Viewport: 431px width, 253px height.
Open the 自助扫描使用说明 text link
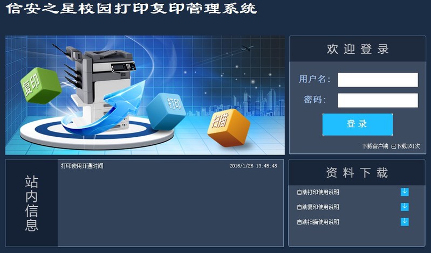click(x=318, y=222)
